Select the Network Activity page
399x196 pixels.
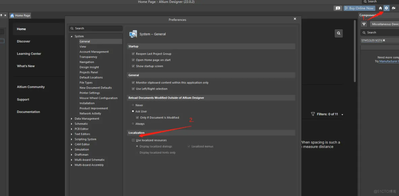(90, 113)
